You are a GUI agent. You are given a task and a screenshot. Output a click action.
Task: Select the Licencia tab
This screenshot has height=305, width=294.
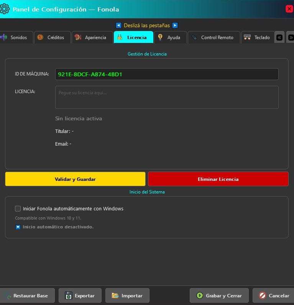click(x=133, y=37)
